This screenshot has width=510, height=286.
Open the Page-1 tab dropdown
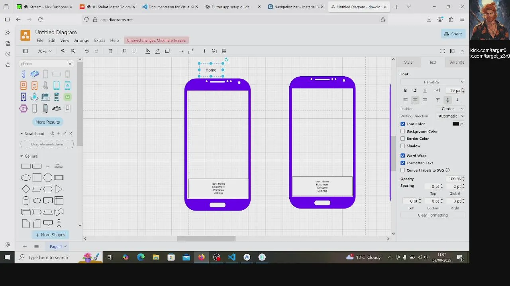(x=58, y=246)
